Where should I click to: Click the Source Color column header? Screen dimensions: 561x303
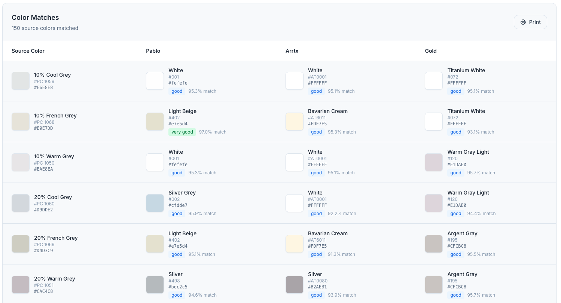[28, 51]
